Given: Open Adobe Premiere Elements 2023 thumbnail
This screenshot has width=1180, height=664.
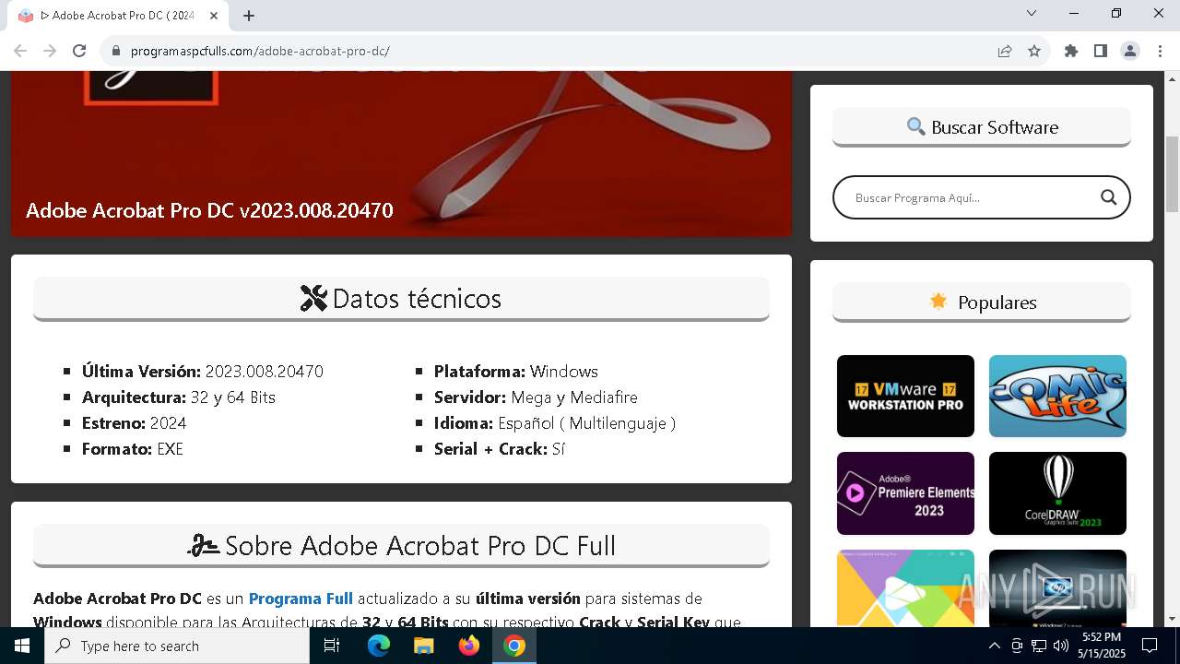Looking at the screenshot, I should [905, 493].
